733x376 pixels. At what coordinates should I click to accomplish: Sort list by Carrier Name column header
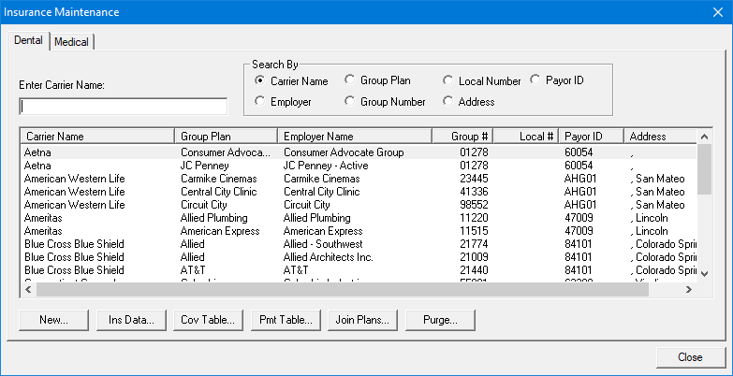(x=96, y=137)
